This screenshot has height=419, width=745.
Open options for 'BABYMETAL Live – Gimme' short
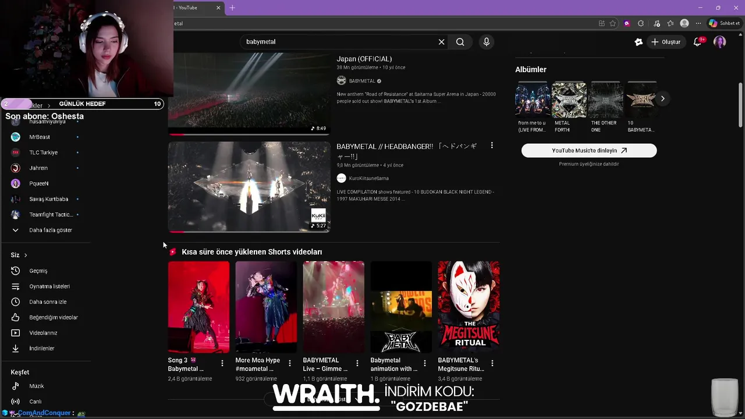point(357,363)
